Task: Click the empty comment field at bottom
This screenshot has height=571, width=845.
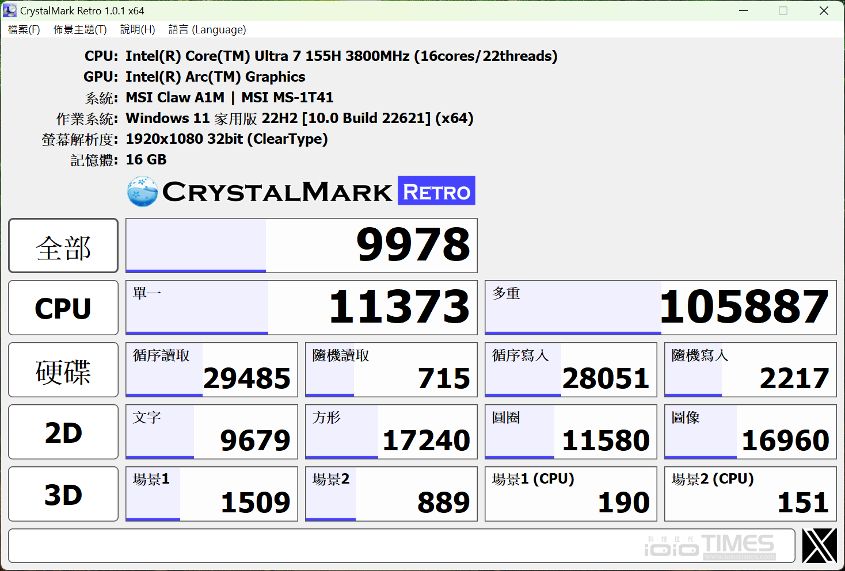Action: 402,546
